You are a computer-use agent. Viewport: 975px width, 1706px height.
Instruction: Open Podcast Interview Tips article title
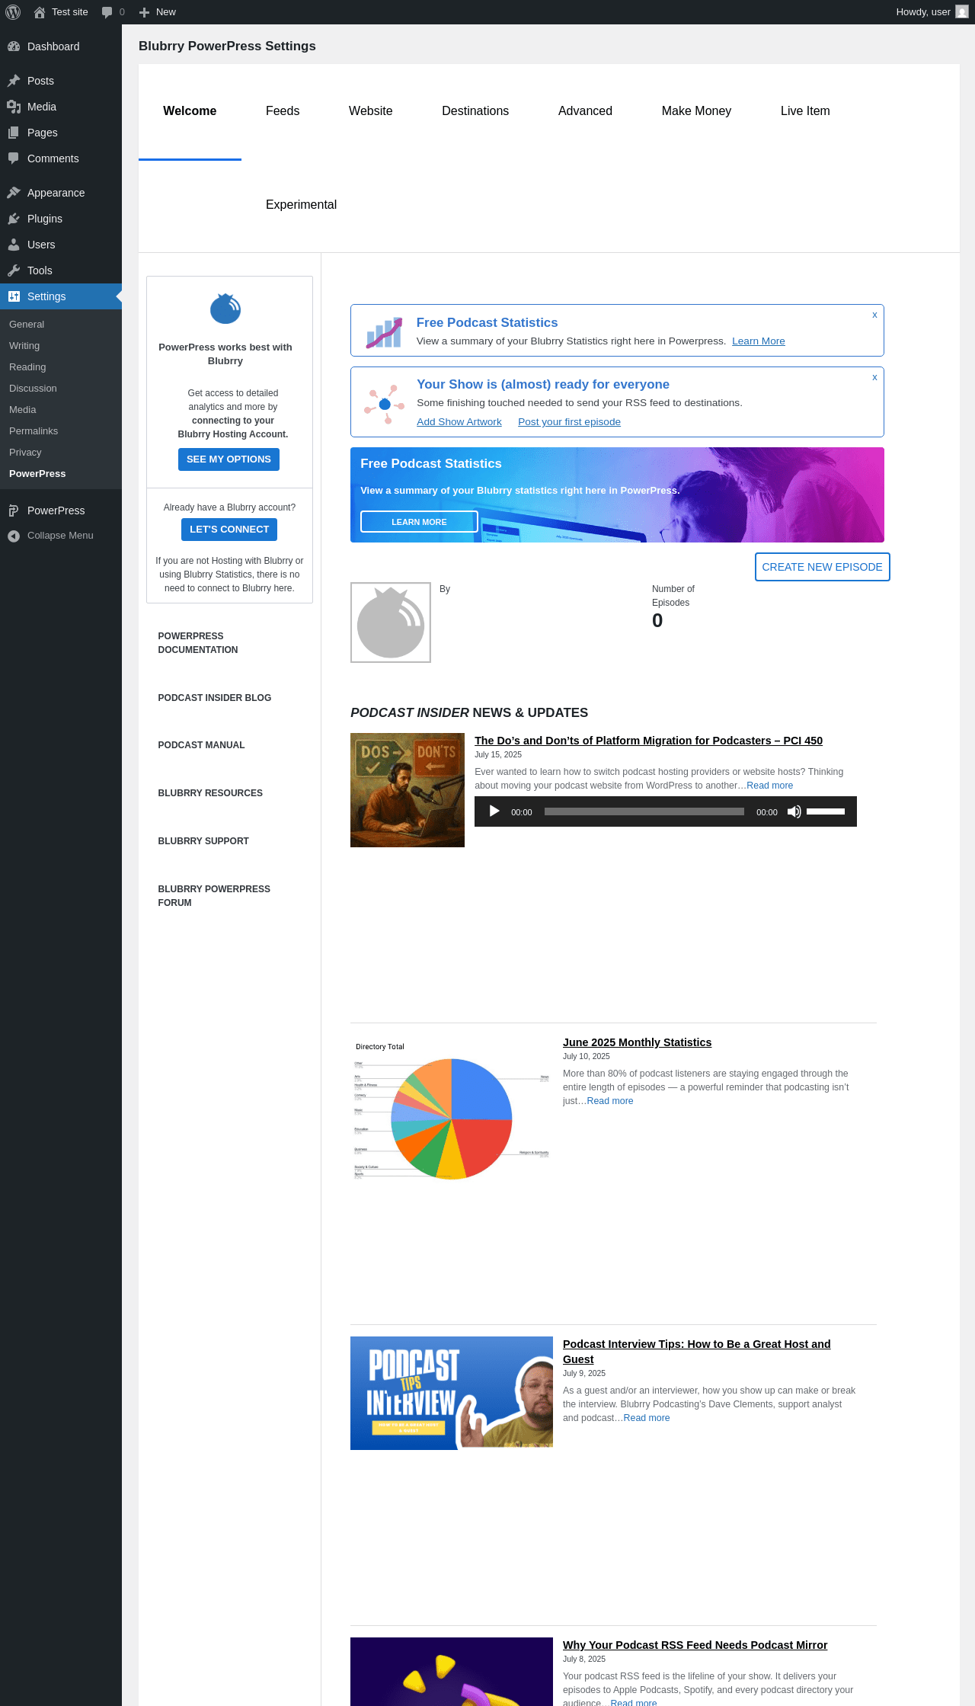click(696, 1352)
